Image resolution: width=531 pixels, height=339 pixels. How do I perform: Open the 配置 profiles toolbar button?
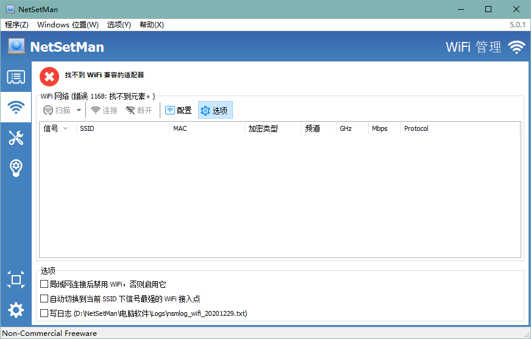click(x=179, y=110)
